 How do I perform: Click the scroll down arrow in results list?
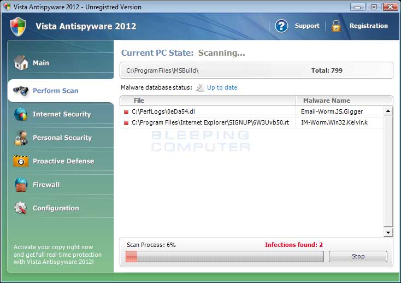(x=388, y=232)
